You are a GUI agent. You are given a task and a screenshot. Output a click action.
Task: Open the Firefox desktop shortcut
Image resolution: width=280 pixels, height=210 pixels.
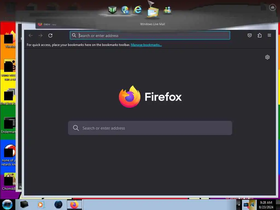pyautogui.click(x=10, y=40)
